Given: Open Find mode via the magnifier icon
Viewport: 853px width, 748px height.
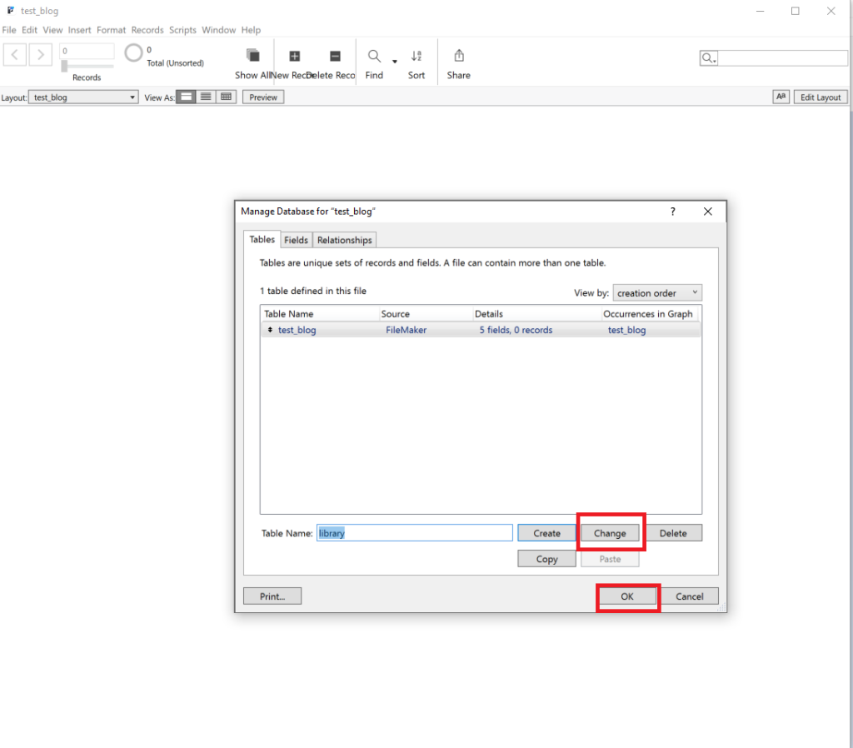Looking at the screenshot, I should point(373,57).
